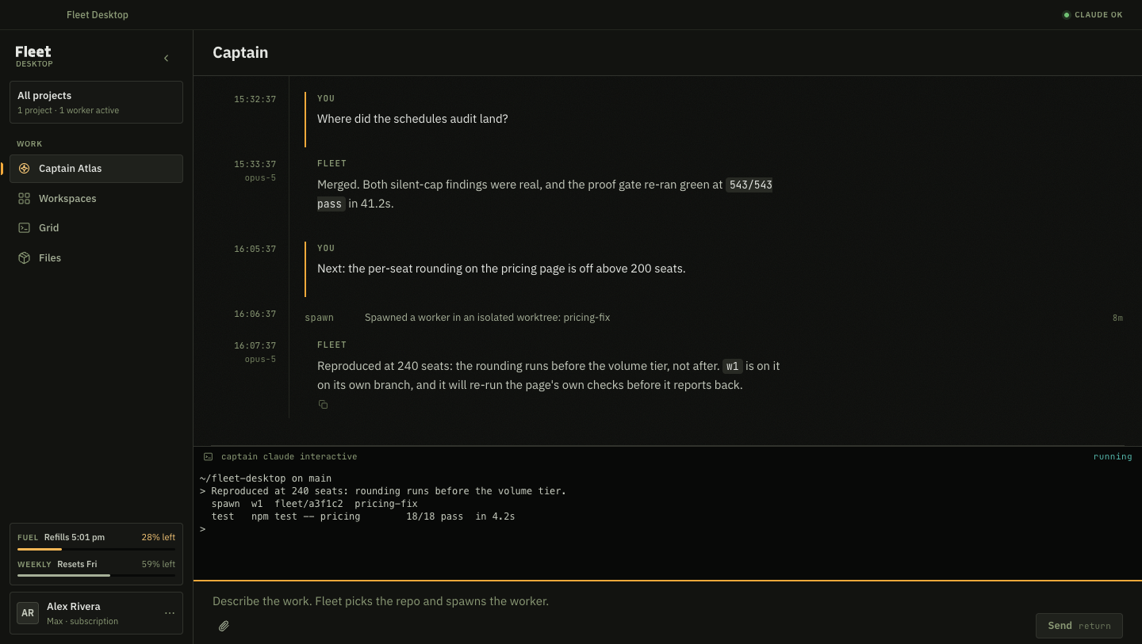Click the Captain page heading
The image size is (1142, 644).
(x=240, y=53)
